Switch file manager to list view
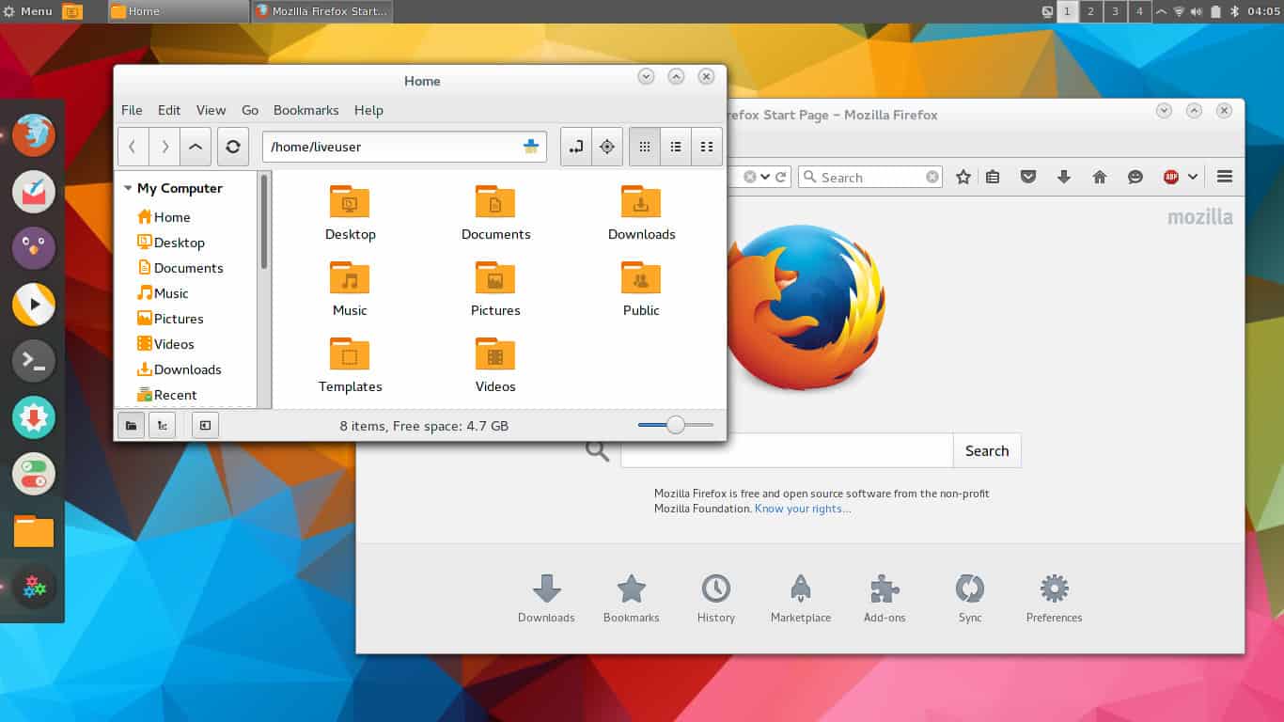 coord(675,147)
